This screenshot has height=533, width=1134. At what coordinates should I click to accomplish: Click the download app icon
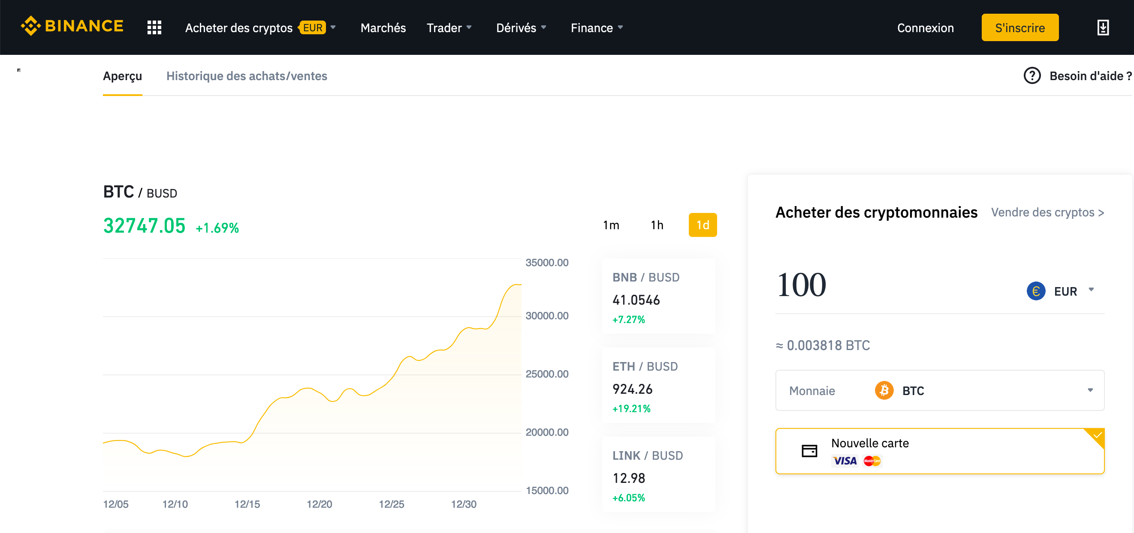(x=1103, y=27)
